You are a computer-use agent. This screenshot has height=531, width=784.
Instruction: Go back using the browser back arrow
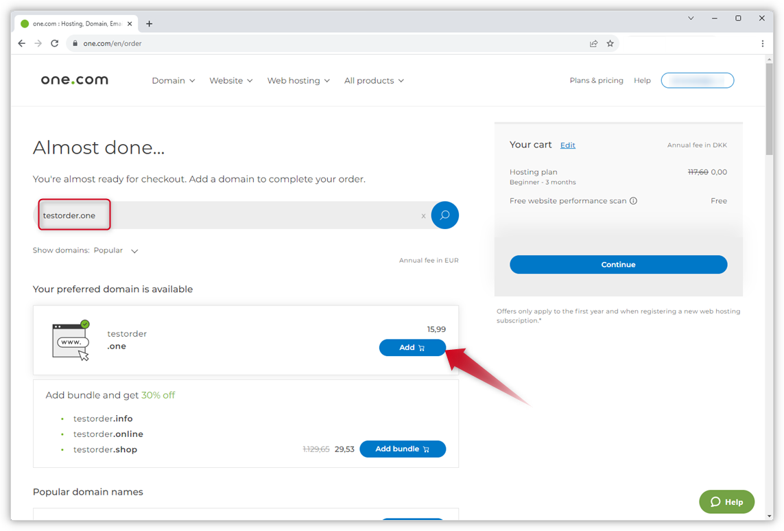tap(21, 43)
